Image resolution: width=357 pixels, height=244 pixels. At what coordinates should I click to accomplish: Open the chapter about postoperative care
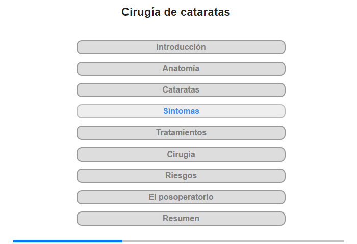pyautogui.click(x=181, y=197)
